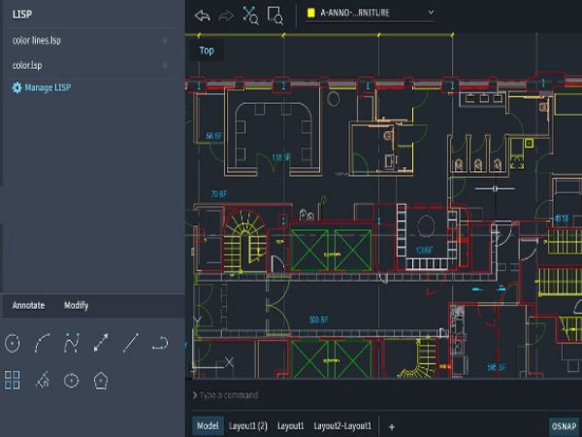Select the double-arrow Construction Line tool
582x437 pixels.
[101, 343]
